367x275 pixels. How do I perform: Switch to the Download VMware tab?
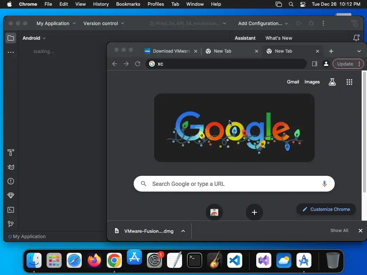click(x=171, y=51)
